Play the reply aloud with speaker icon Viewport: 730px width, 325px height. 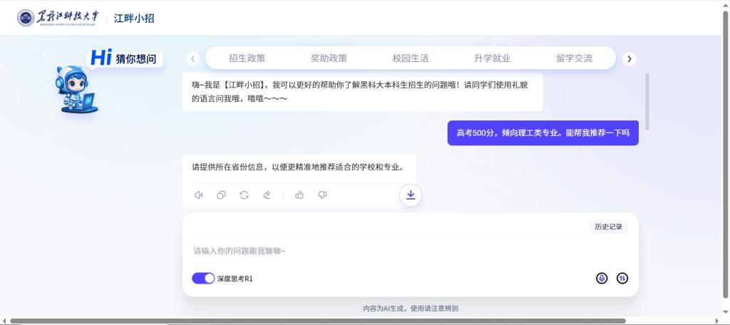pyautogui.click(x=198, y=195)
